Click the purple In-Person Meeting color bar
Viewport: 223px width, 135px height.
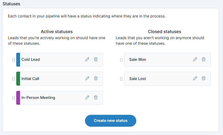click(18, 98)
